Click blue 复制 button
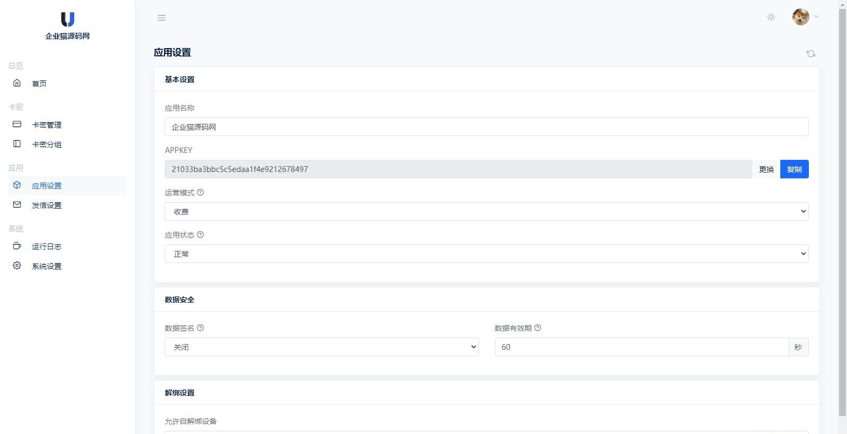The width and height of the screenshot is (847, 434). 794,169
